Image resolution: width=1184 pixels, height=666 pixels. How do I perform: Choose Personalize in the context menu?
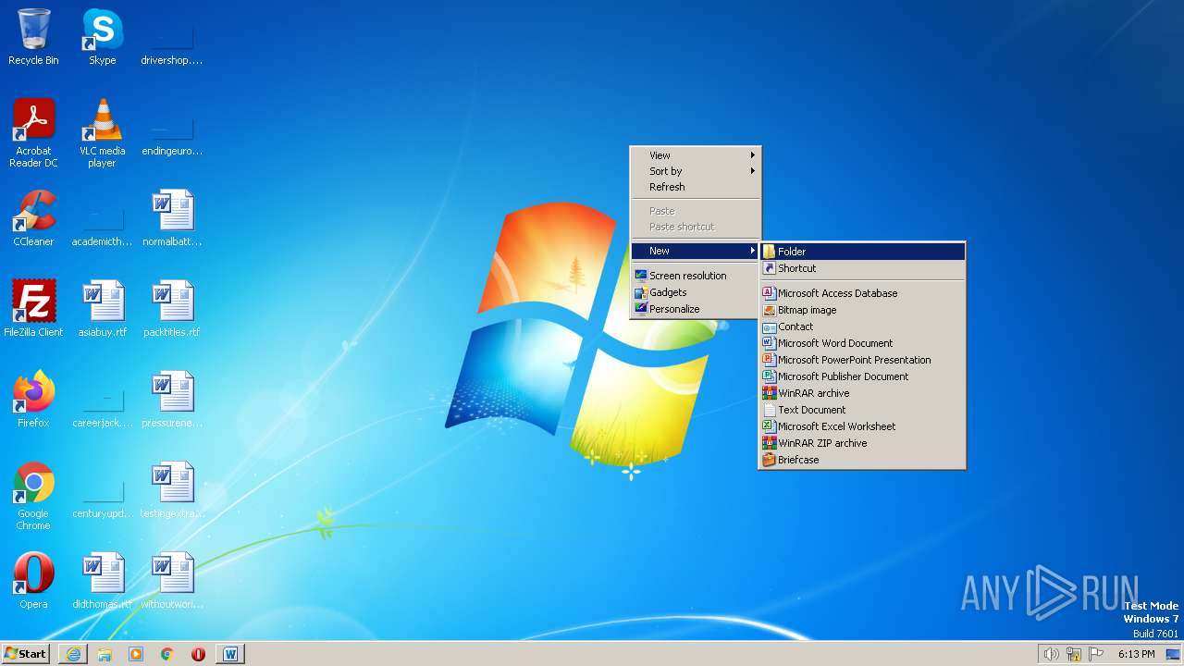click(695, 309)
